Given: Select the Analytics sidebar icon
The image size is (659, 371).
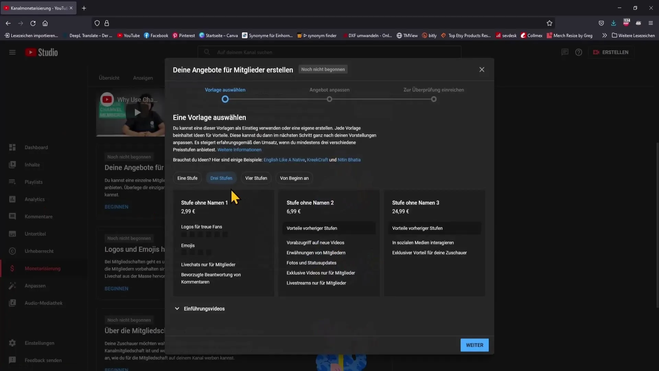Looking at the screenshot, I should (x=12, y=199).
